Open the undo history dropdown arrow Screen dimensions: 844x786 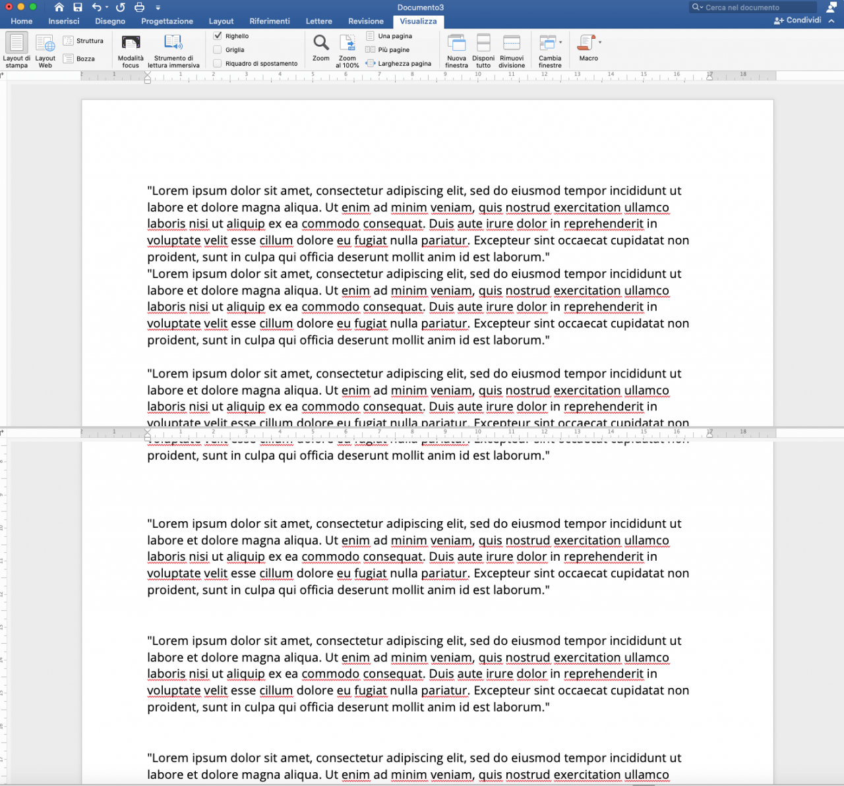106,8
